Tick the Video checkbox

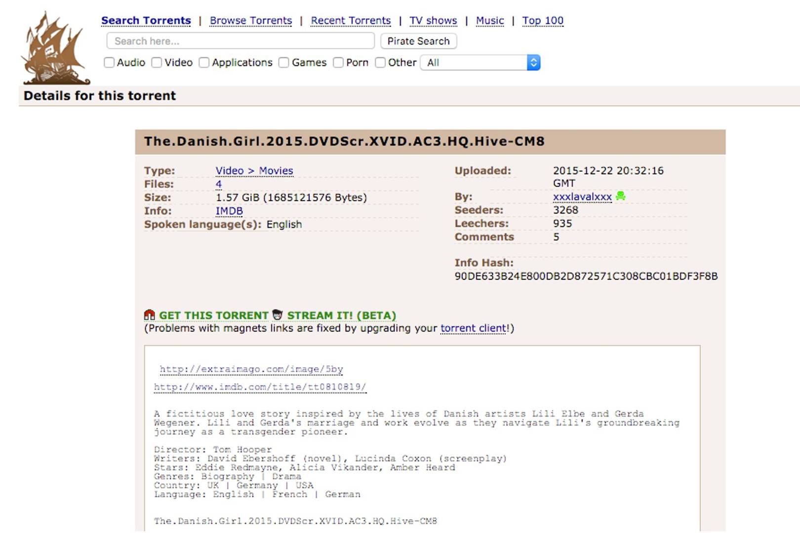157,63
